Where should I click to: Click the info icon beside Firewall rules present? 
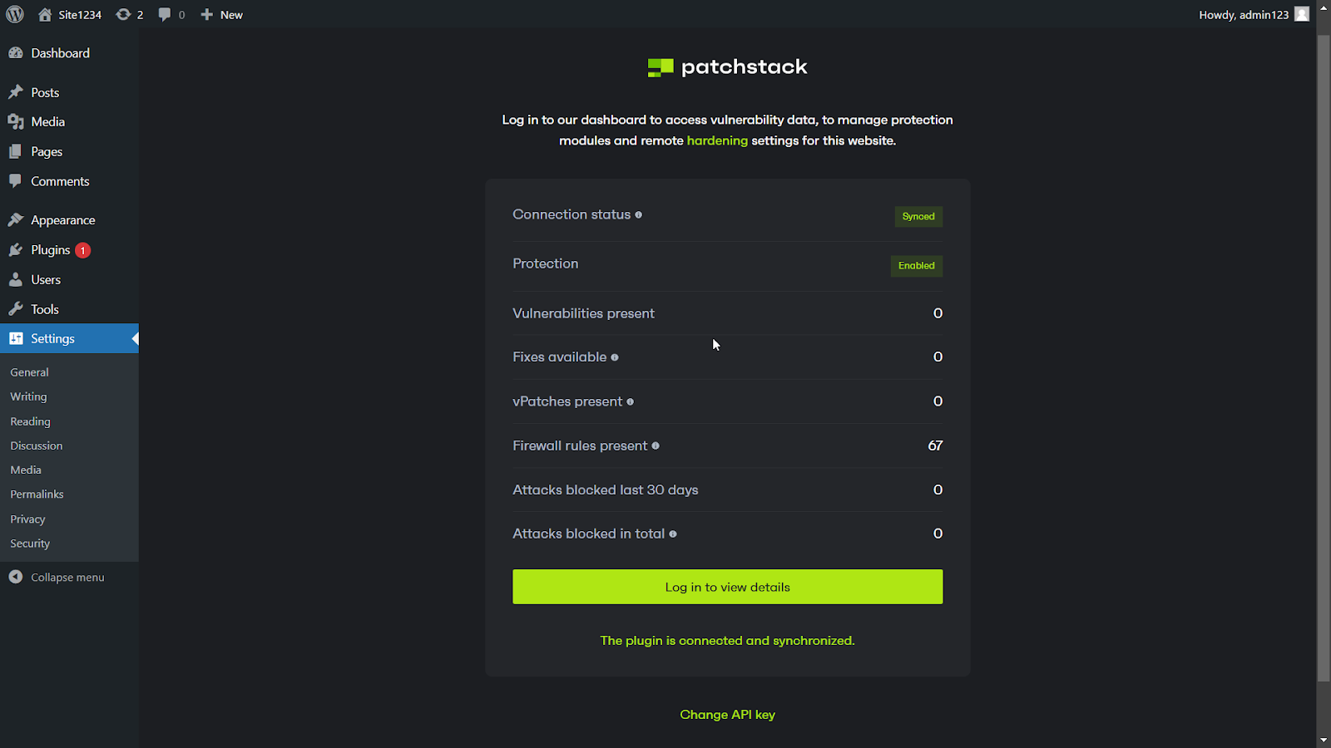(x=656, y=446)
